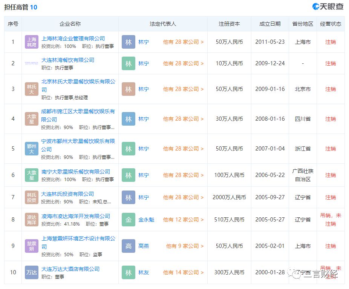The width and height of the screenshot is (349, 289).
Task: Go to 宁波市鄞州大歌星餐饮娱乐有限公司 page
Action: click(78, 145)
